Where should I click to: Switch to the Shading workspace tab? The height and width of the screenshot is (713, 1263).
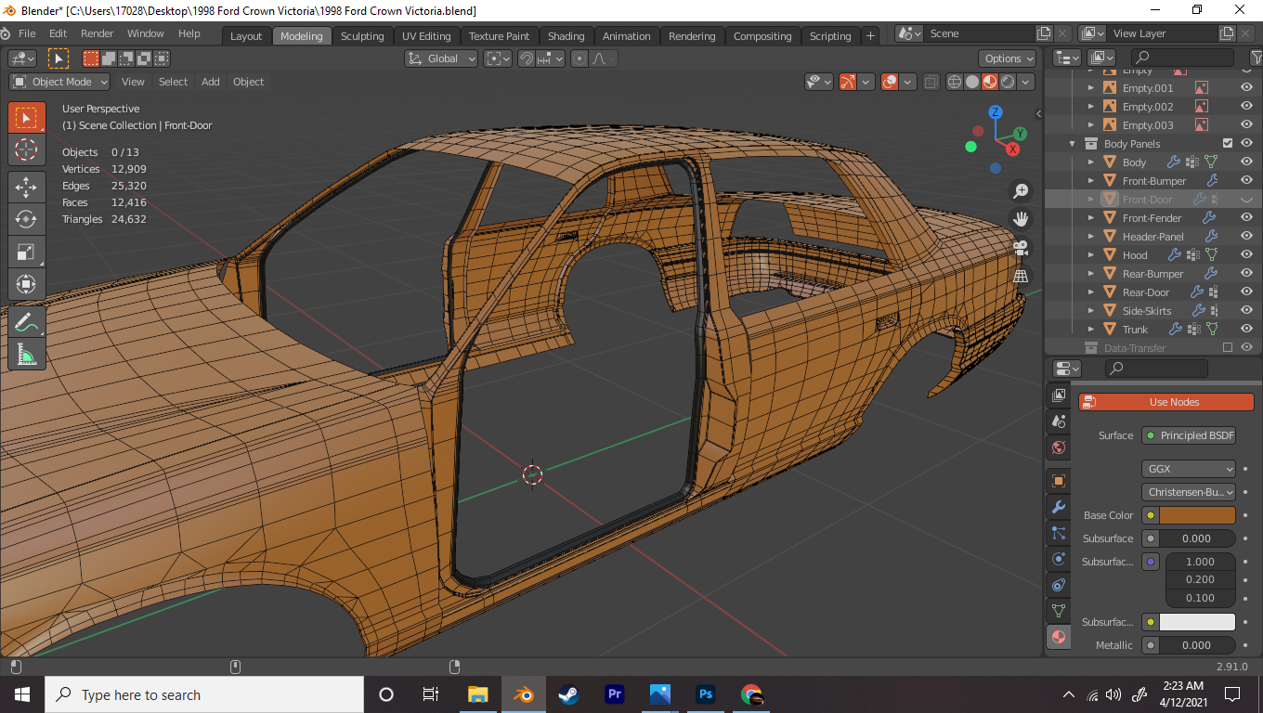(566, 36)
